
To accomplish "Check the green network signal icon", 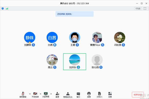I will (7, 9).
